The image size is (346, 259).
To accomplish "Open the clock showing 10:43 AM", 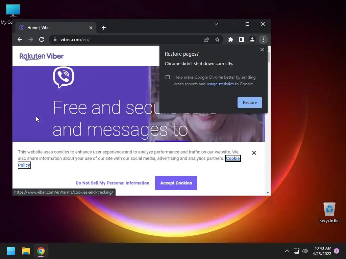I will pos(322,251).
